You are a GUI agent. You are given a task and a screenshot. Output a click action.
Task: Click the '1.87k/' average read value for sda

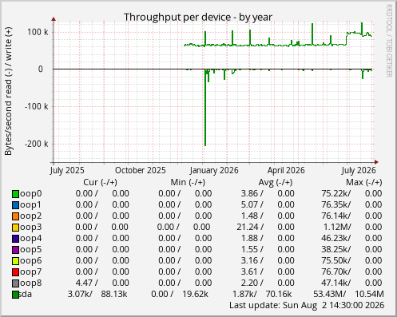(x=244, y=294)
